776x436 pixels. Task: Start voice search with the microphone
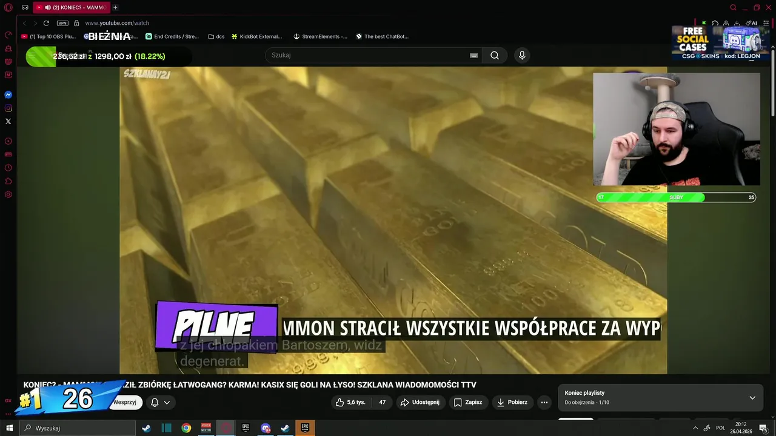coord(522,55)
